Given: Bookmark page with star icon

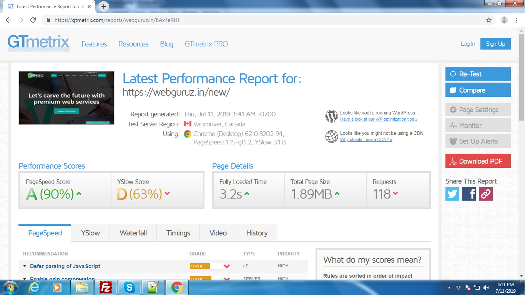Looking at the screenshot, I should pyautogui.click(x=489, y=20).
